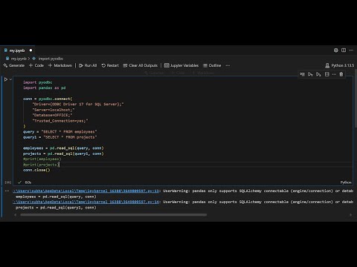This screenshot has height=267, width=357.
Task: Click the Run by Line cell icon
Action: click(x=302, y=74)
